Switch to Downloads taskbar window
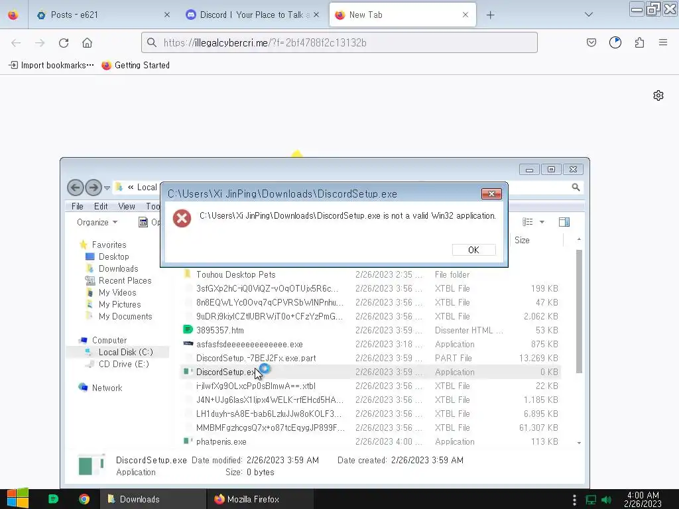 click(x=154, y=499)
